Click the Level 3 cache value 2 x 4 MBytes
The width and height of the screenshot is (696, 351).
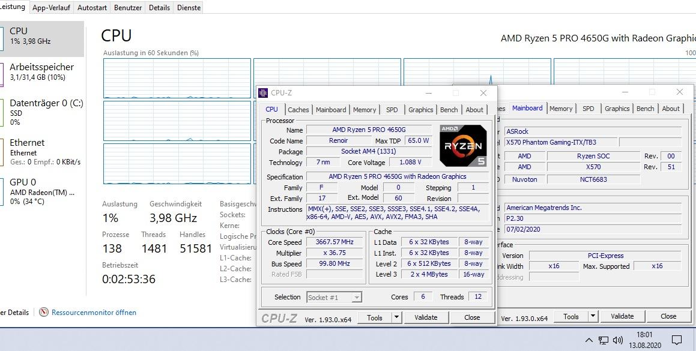(429, 274)
